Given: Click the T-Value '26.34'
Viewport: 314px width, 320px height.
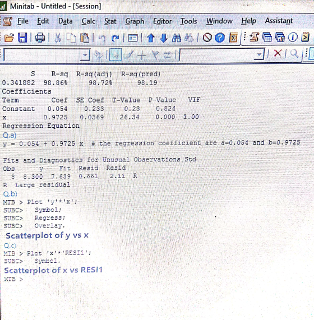Looking at the screenshot, I should click(x=130, y=117).
